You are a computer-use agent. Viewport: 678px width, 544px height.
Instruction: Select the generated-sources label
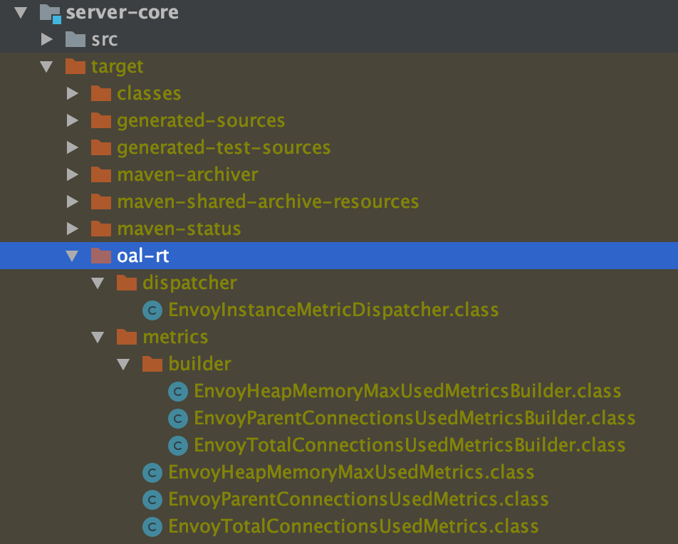pos(201,120)
